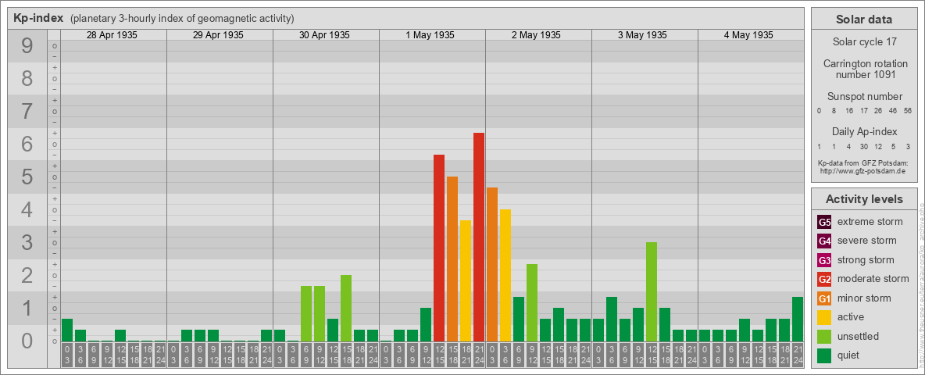Click the 'extreme storm' legend label
Image resolution: width=925 pixels, height=375 pixels.
870,222
